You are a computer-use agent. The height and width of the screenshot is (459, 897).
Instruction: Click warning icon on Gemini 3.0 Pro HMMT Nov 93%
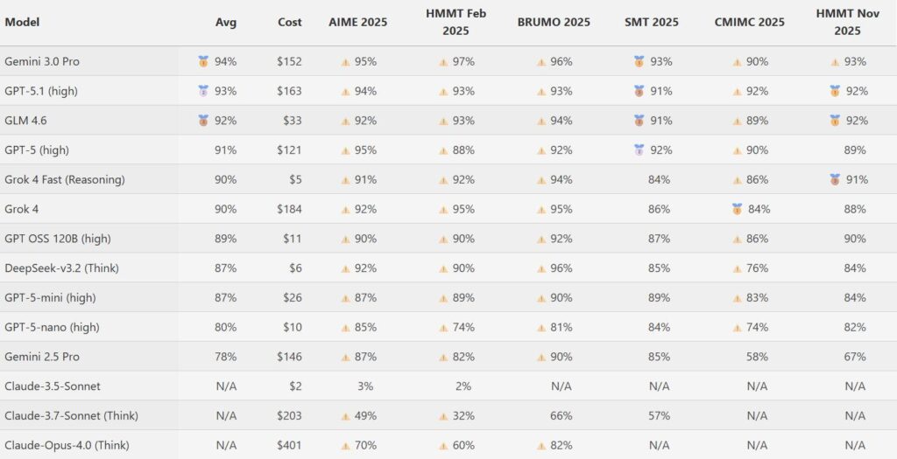point(835,62)
